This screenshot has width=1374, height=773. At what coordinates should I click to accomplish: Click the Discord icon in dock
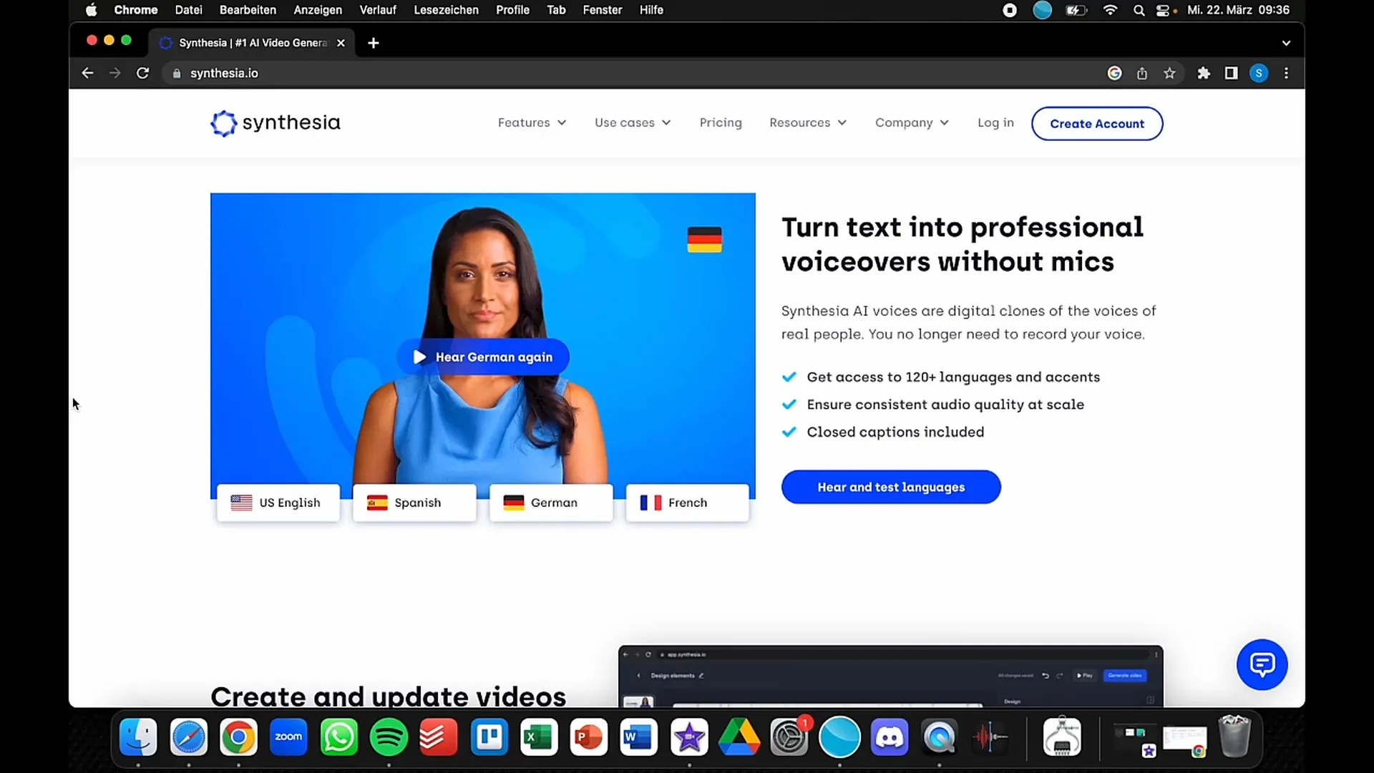tap(889, 737)
